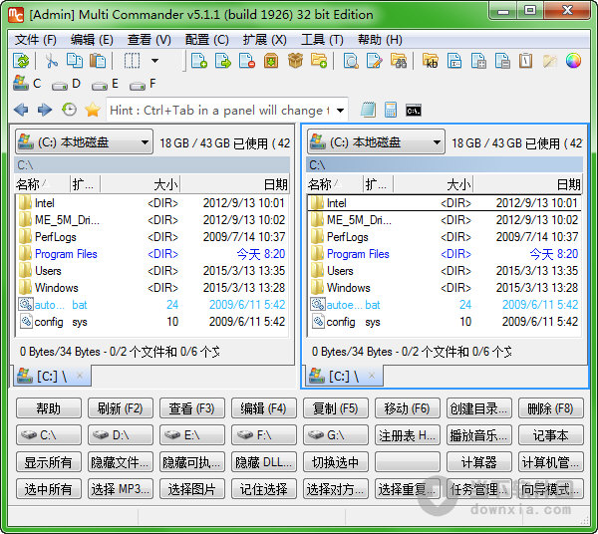Click the folder size kb icon
This screenshot has width=598, height=534.
coord(431,61)
